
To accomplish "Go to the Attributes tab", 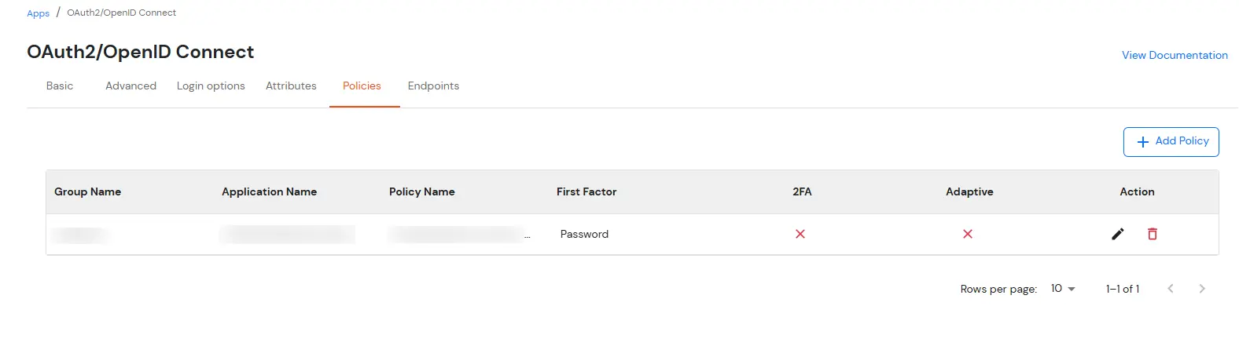I will coord(291,86).
